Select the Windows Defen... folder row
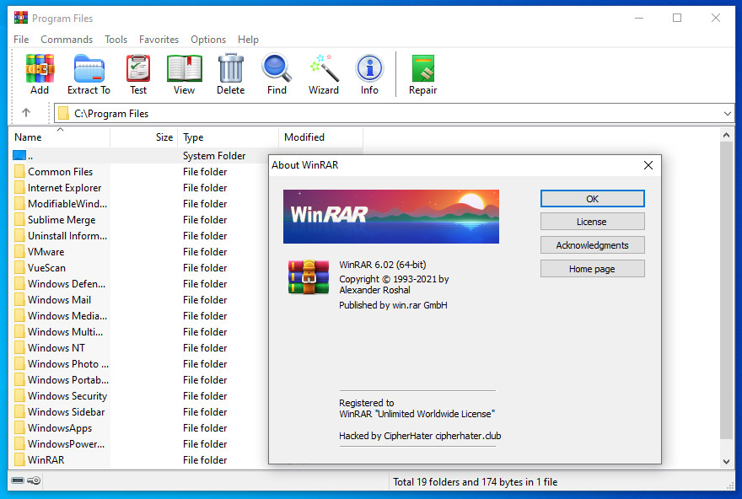The width and height of the screenshot is (742, 499). pos(61,283)
